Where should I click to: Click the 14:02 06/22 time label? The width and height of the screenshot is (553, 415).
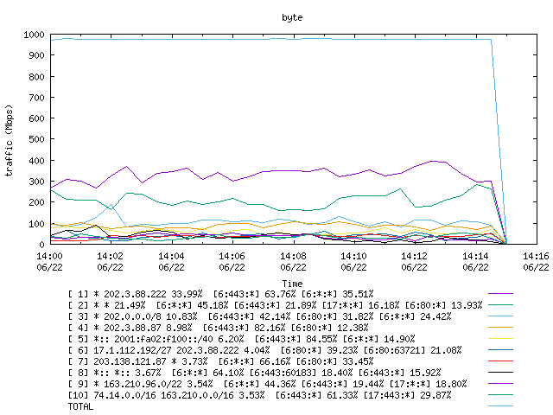pos(110,261)
